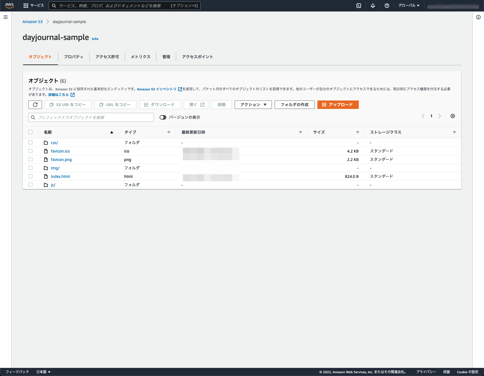Expand the side navigation hamburger menu
The height and width of the screenshot is (376, 484).
6,17
